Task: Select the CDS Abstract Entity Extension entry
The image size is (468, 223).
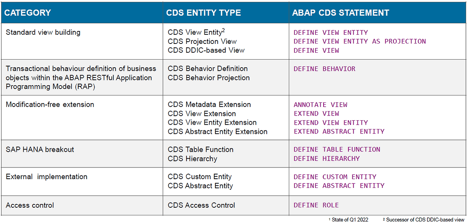Action: [x=218, y=132]
